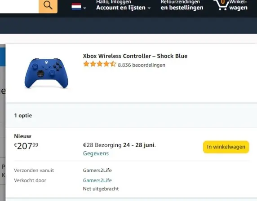Click the shopping cart icon
The height and width of the screenshot is (201, 257).
click(221, 5)
